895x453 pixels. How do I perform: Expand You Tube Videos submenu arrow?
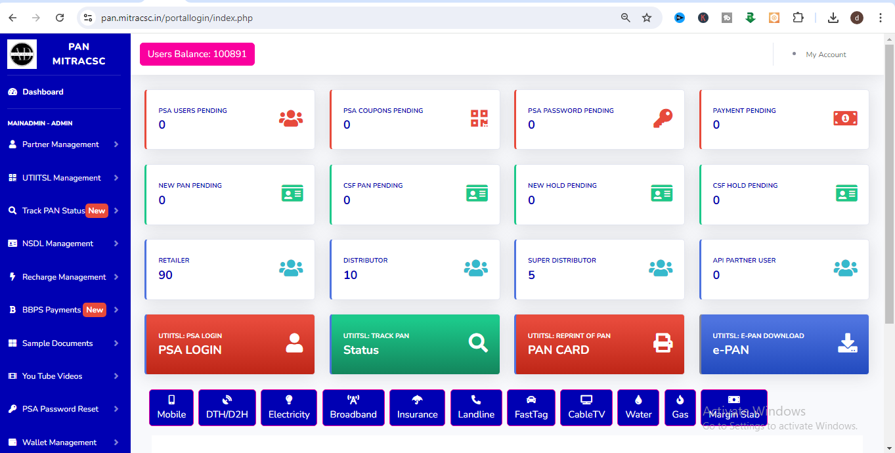(116, 376)
